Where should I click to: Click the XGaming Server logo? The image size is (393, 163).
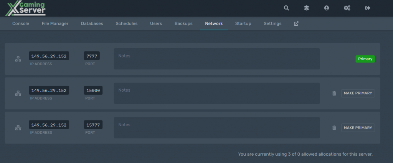coord(26,9)
